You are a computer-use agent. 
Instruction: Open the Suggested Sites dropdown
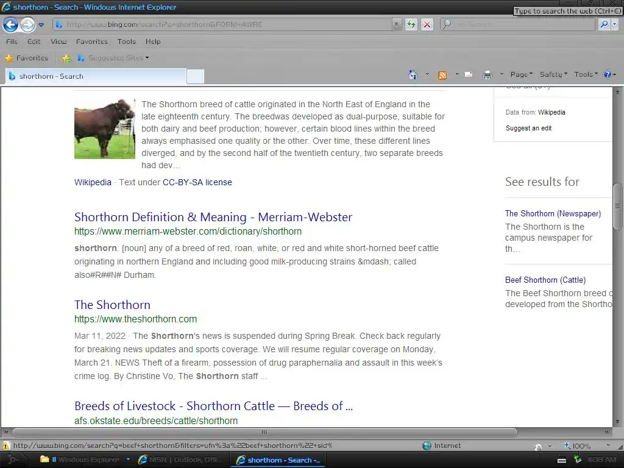pyautogui.click(x=113, y=58)
